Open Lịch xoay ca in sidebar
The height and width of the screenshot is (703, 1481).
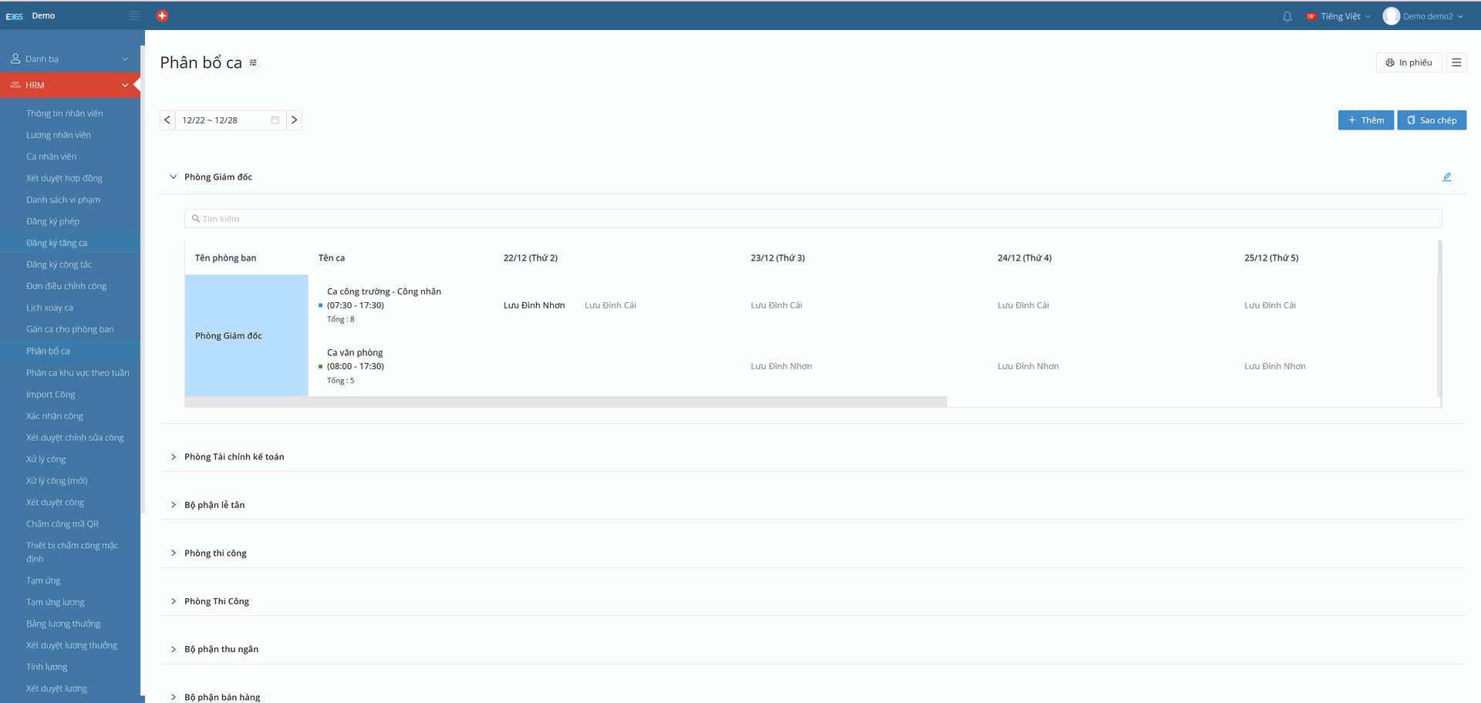pyautogui.click(x=49, y=308)
